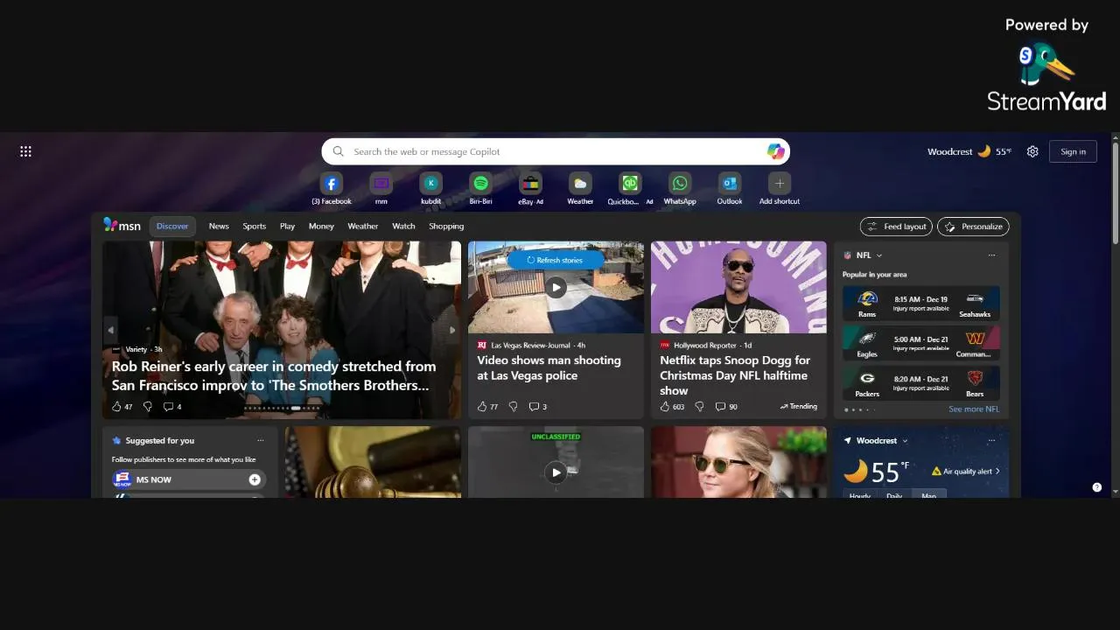Open the Spotify Biri-Biri shortcut
Viewport: 1120px width, 630px height.
point(480,184)
